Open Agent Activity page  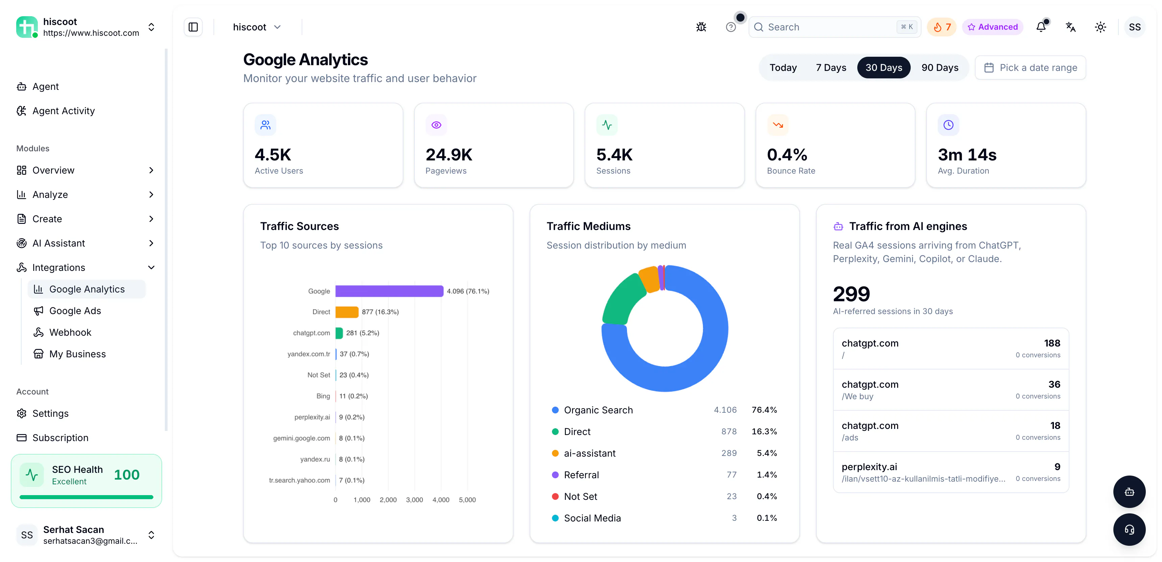pyautogui.click(x=86, y=111)
